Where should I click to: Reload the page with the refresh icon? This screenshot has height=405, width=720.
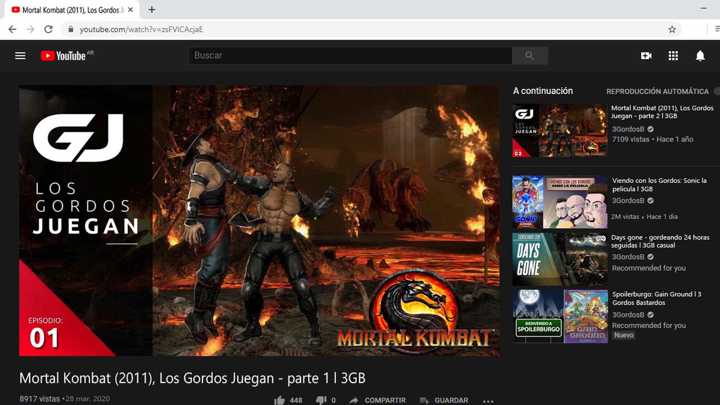[x=48, y=29]
